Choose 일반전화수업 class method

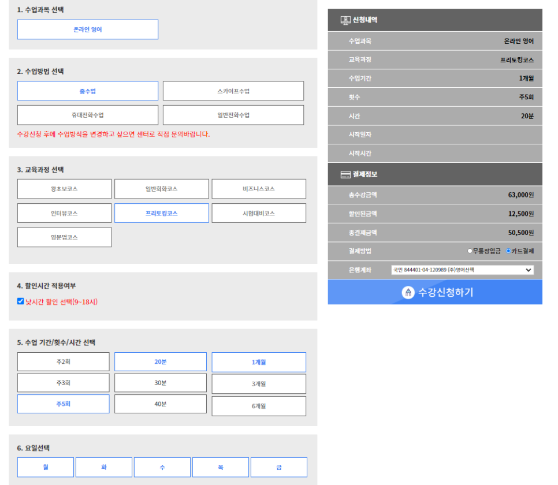(233, 115)
